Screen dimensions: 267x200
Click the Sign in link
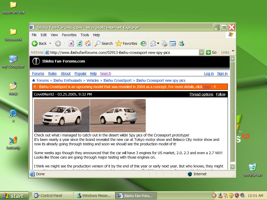tap(222, 73)
